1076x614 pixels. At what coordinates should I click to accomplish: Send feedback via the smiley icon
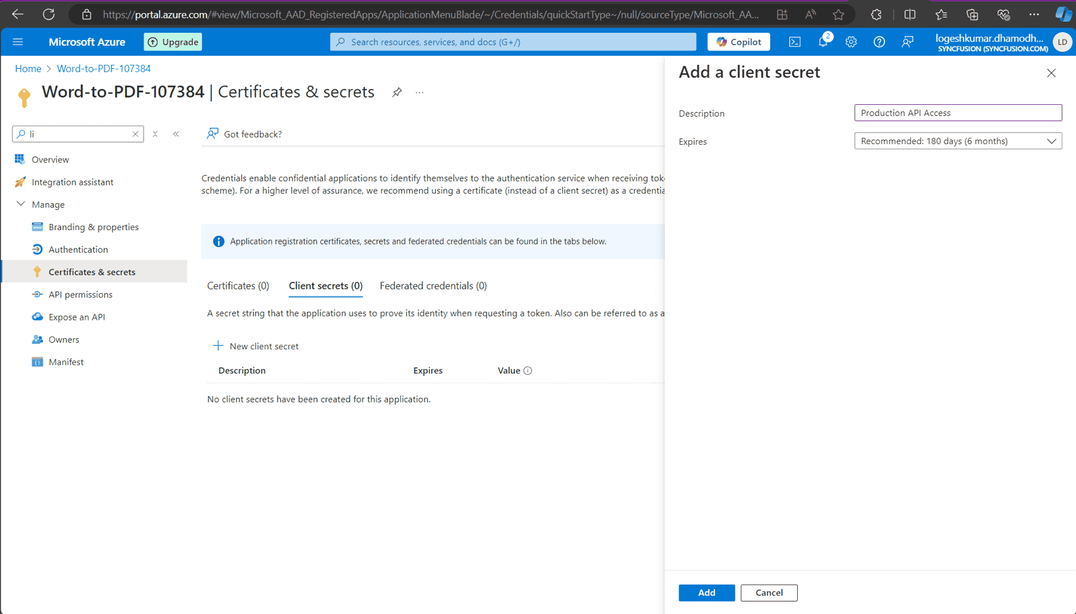[x=908, y=41]
